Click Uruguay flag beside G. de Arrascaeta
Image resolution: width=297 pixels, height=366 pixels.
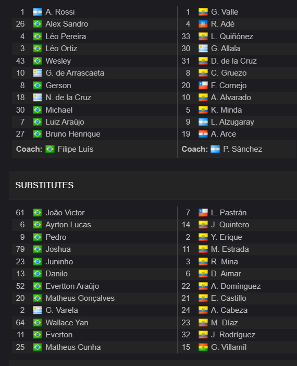click(x=38, y=73)
